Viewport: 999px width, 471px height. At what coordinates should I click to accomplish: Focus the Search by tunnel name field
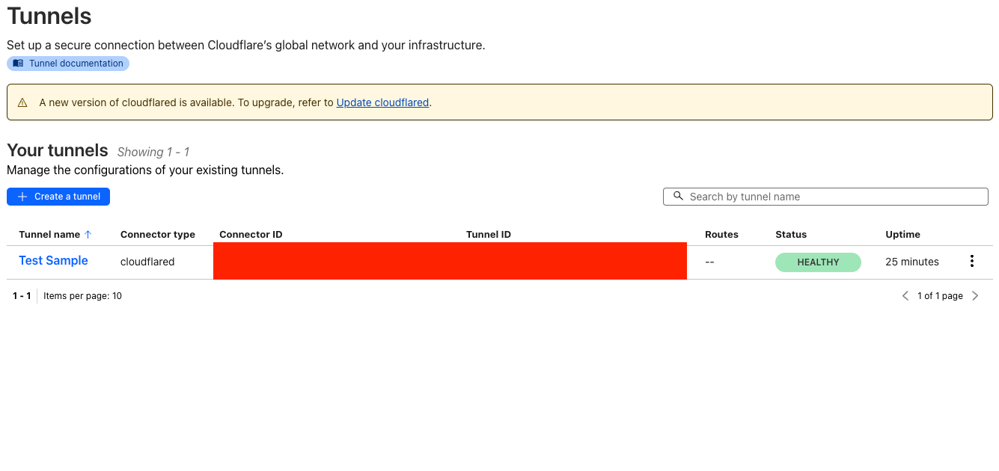click(x=825, y=197)
